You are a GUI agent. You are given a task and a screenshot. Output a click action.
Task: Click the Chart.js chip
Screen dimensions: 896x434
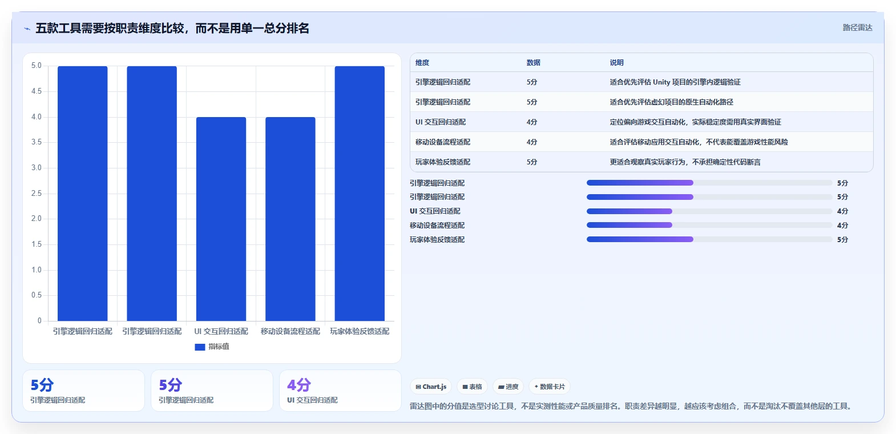[x=431, y=387]
